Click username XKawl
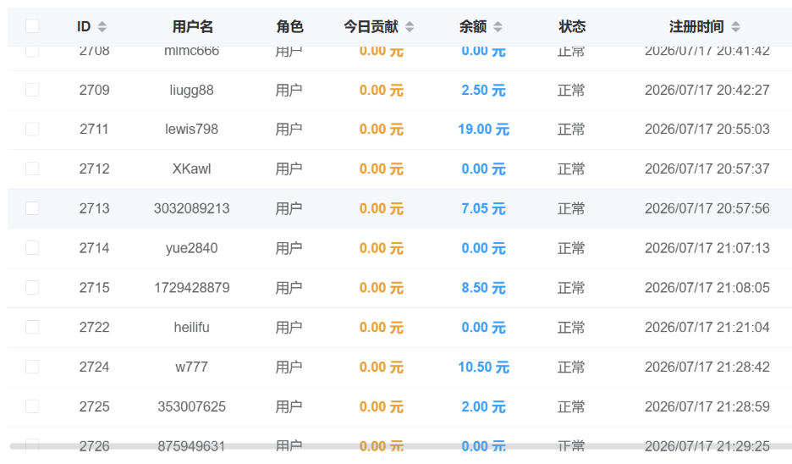This screenshot has height=464, width=792. tap(191, 168)
